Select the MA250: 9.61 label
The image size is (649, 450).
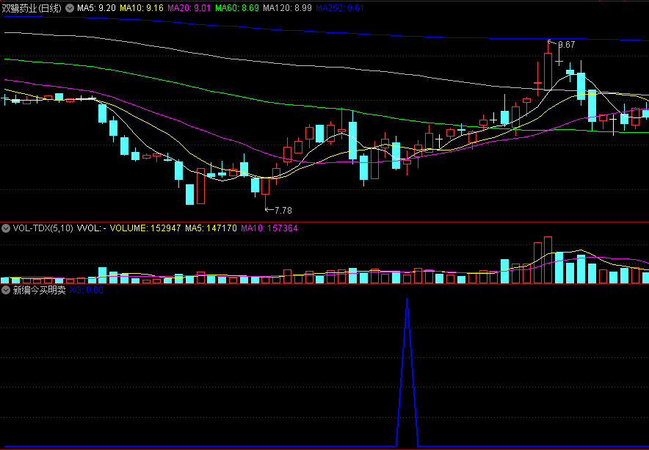(340, 8)
